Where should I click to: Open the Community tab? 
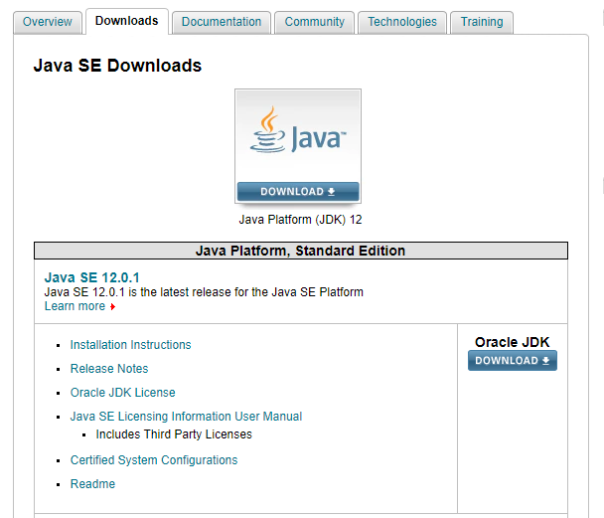pyautogui.click(x=314, y=22)
